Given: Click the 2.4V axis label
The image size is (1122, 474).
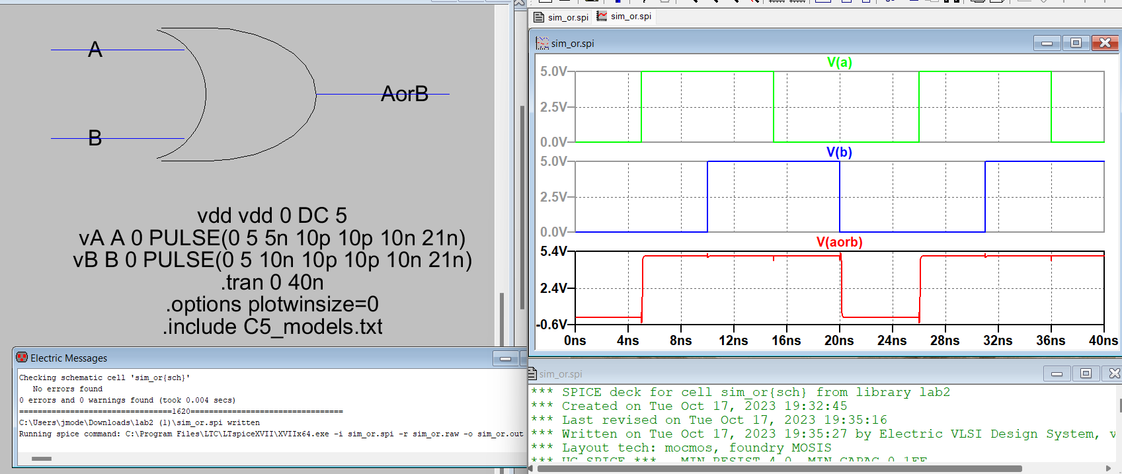Looking at the screenshot, I should pyautogui.click(x=553, y=288).
